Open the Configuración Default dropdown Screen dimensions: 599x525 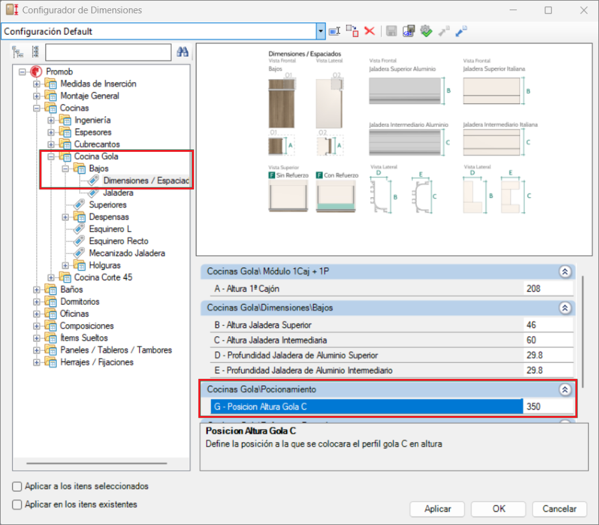[321, 31]
